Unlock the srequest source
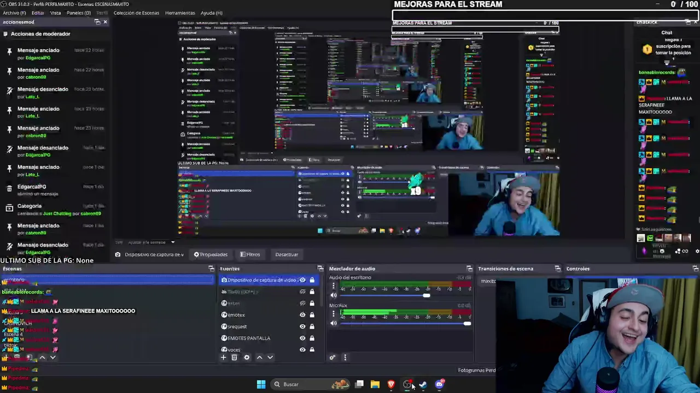The image size is (700, 393). pyautogui.click(x=312, y=326)
